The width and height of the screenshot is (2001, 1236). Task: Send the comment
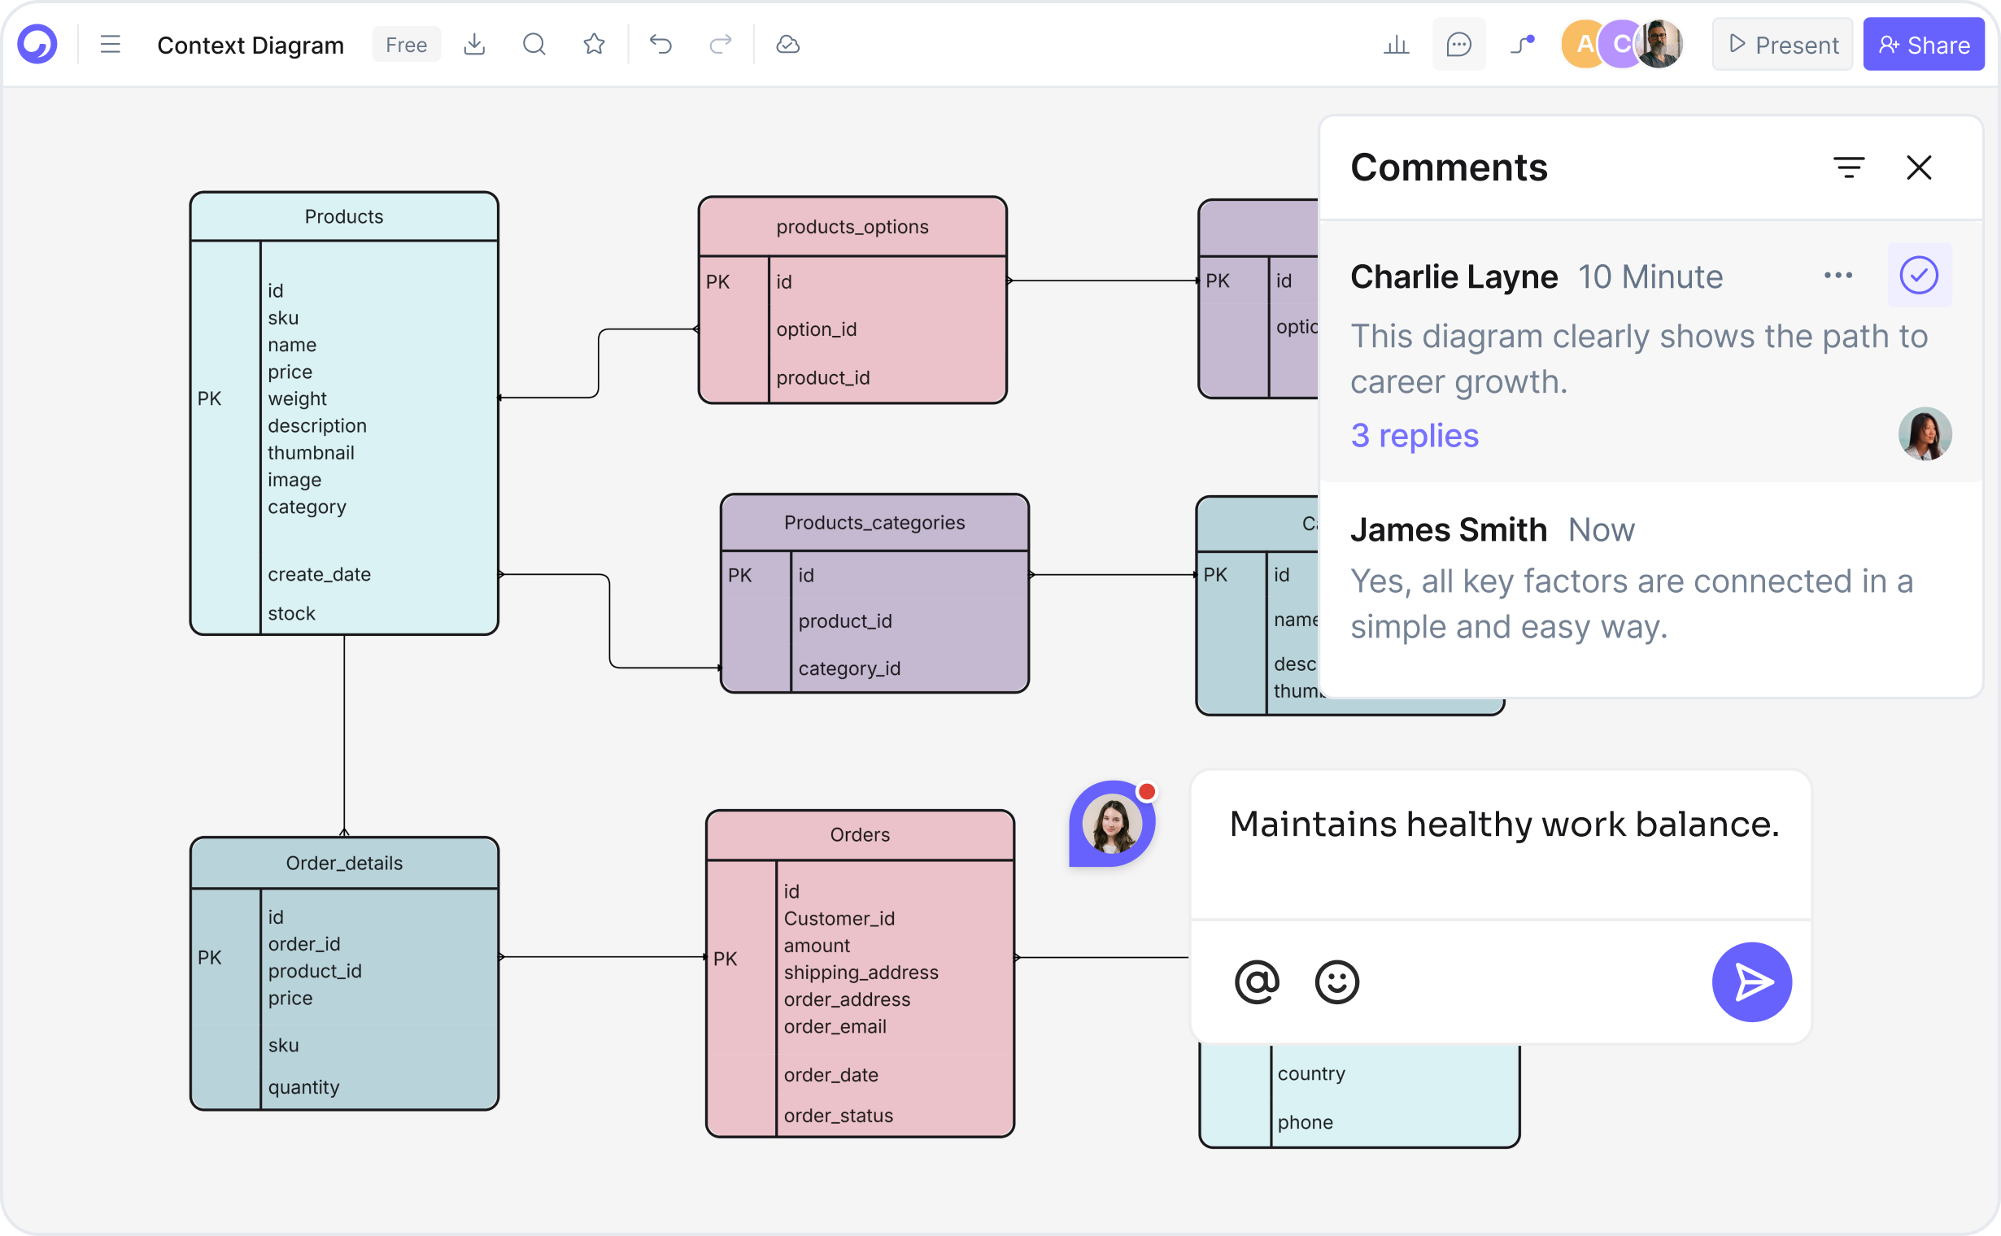point(1751,981)
